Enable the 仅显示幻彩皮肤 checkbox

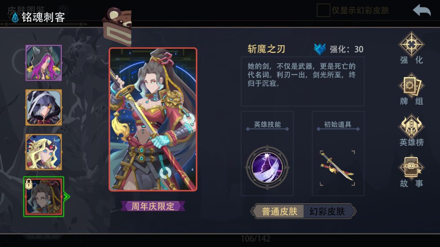323,10
